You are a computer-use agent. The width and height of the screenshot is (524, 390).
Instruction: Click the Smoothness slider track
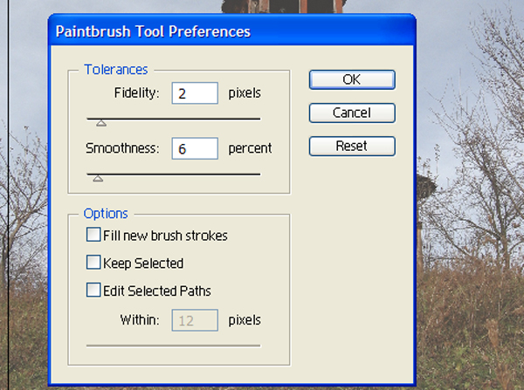174,174
